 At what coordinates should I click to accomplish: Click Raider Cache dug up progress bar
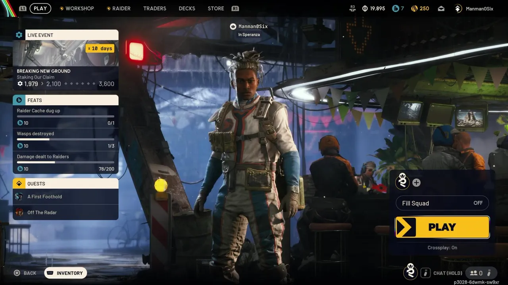65,116
